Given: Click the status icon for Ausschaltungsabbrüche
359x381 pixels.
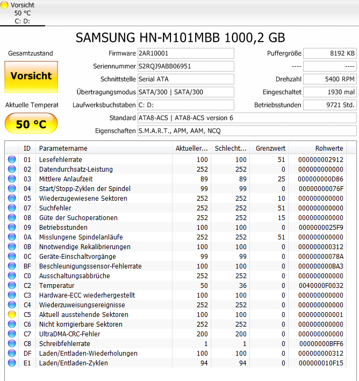Looking at the screenshot, I should (12, 276).
